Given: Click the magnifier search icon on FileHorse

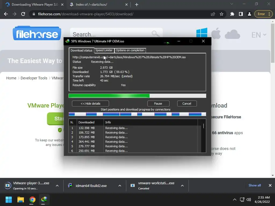Looking at the screenshot, I should [x=155, y=34].
